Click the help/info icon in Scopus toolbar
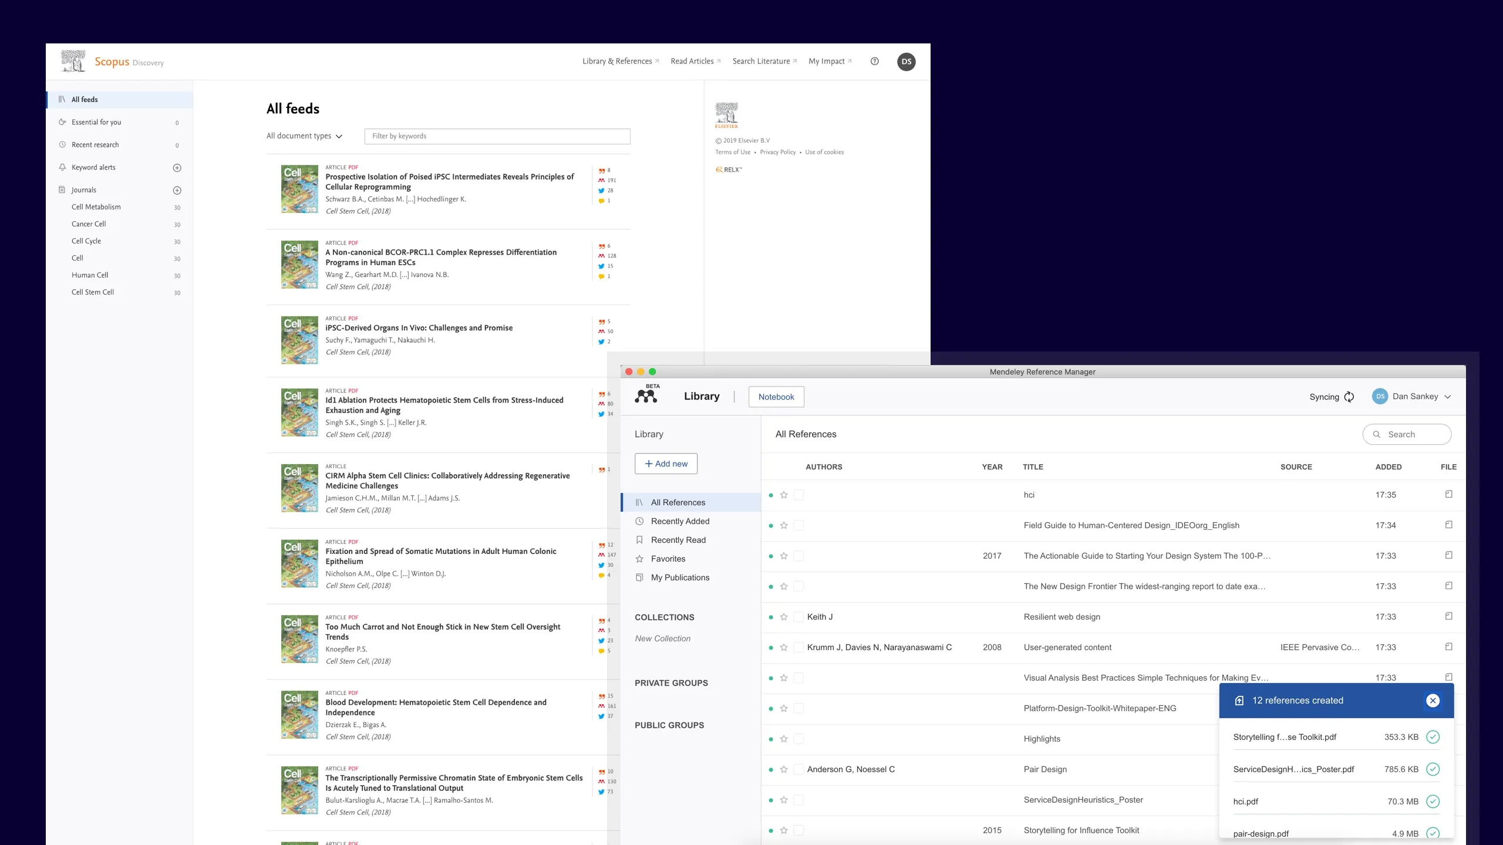This screenshot has width=1503, height=845. (875, 61)
